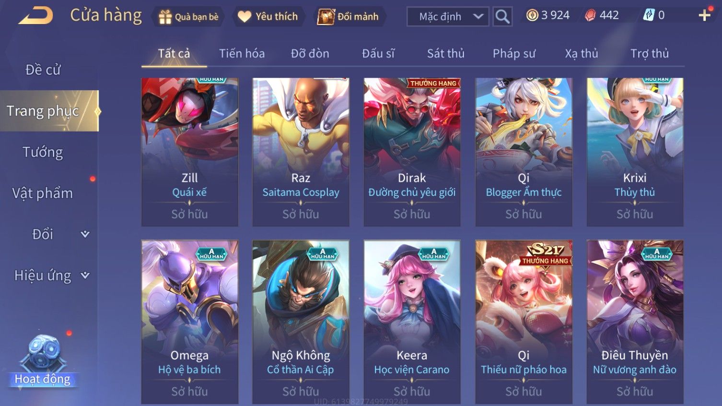The image size is (722, 406).
Task: Open the Mặc định sort dropdown
Action: pos(448,17)
